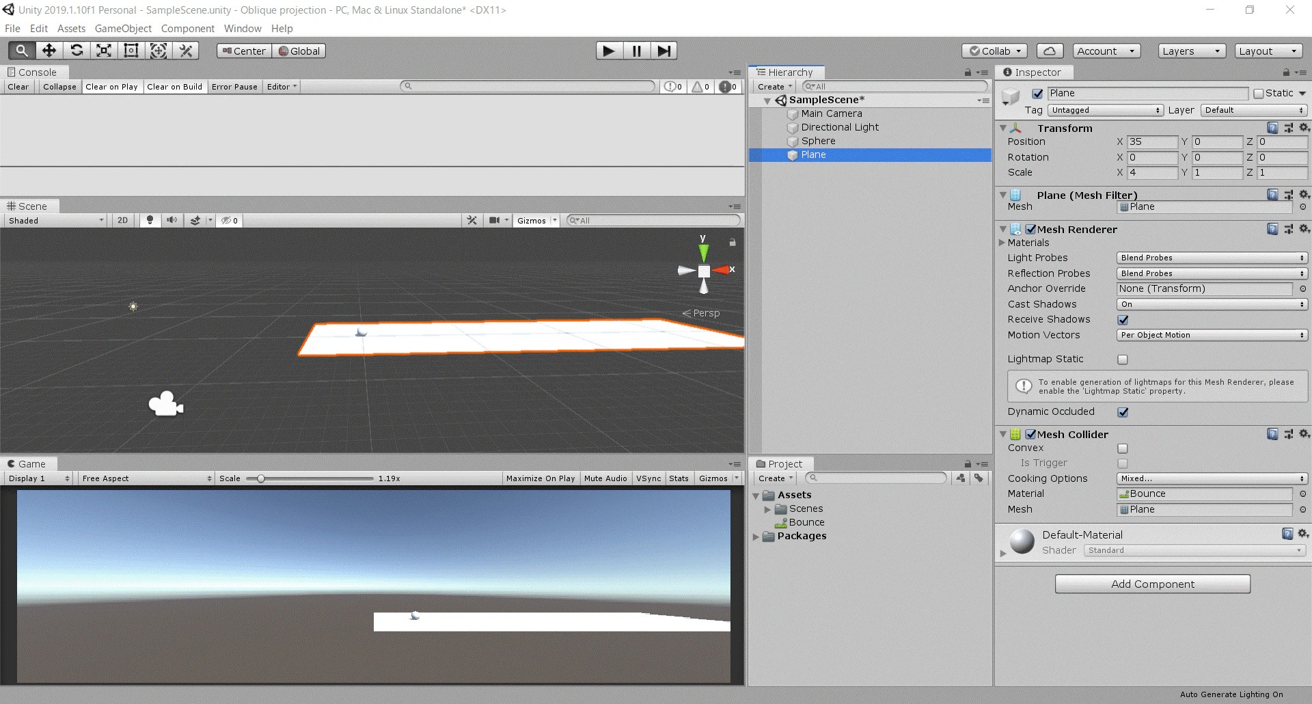This screenshot has width=1312, height=704.
Task: Click the scene view lock icon
Action: 732,242
